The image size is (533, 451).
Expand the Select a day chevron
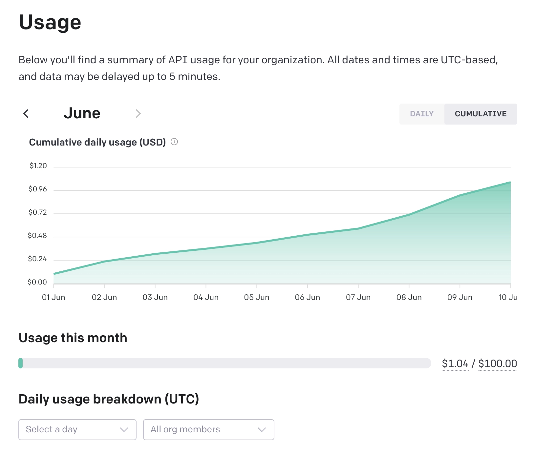pos(124,429)
